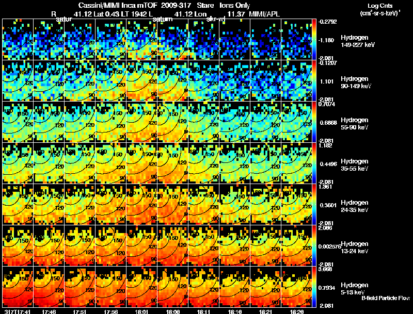Select the '17:56' time label
413x314 pixels.
[x=111, y=311]
